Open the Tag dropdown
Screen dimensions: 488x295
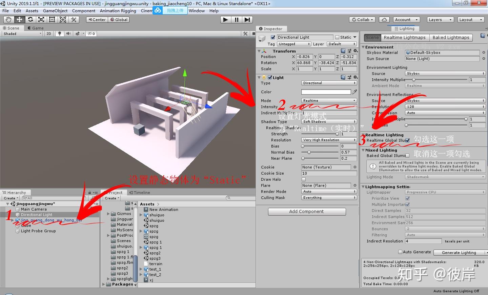[x=294, y=44]
